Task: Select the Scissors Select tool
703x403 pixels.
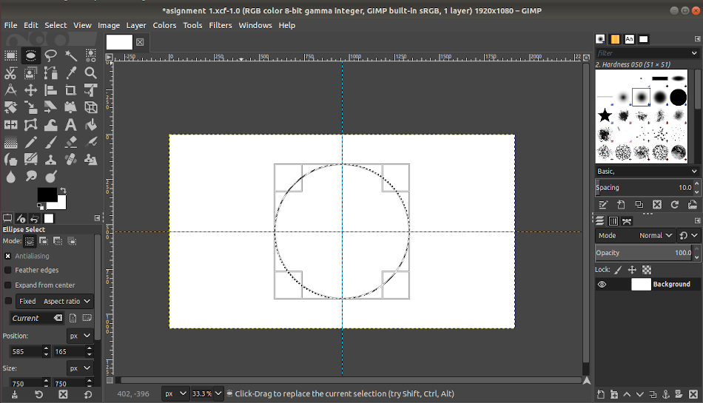Action: point(11,73)
